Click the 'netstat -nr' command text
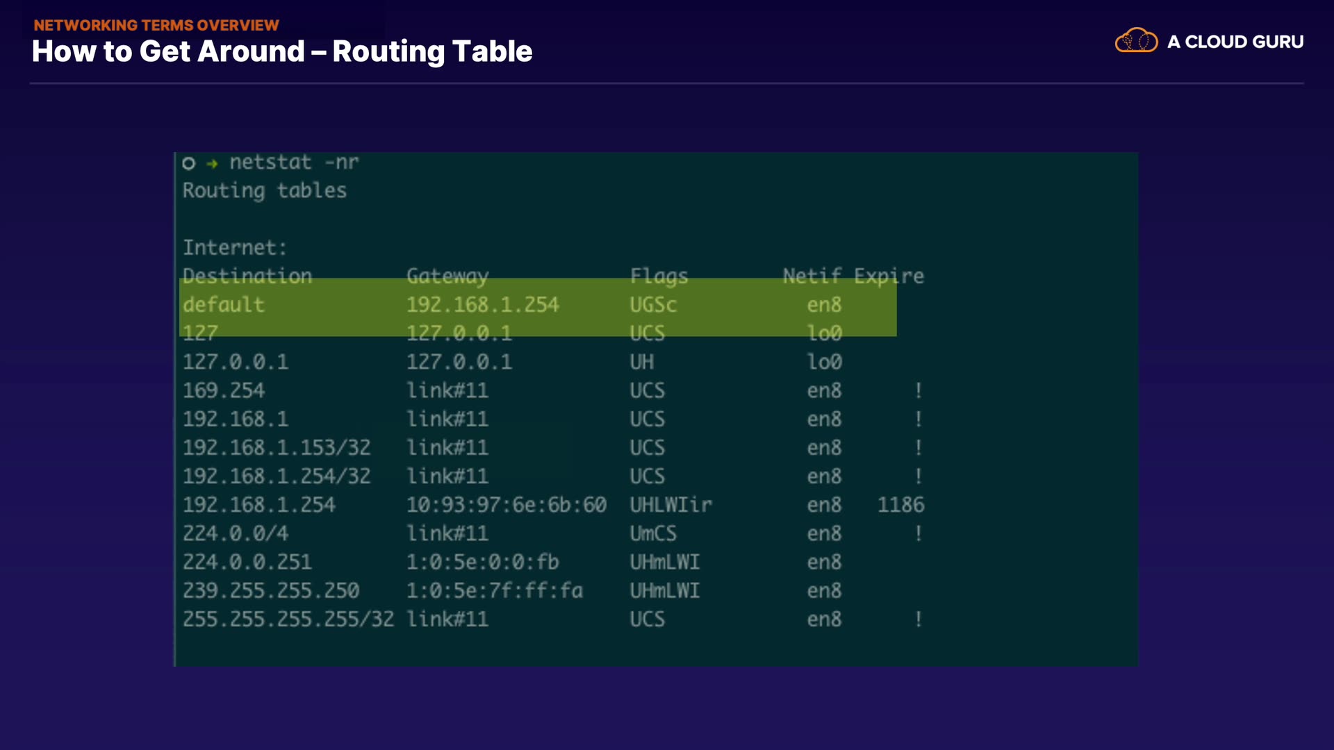Screen dimensions: 1334x750 [x=294, y=162]
